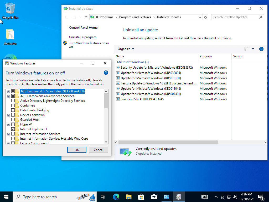
Task: Enable Data Center Bridging checkbox
Action: [x=13, y=110]
